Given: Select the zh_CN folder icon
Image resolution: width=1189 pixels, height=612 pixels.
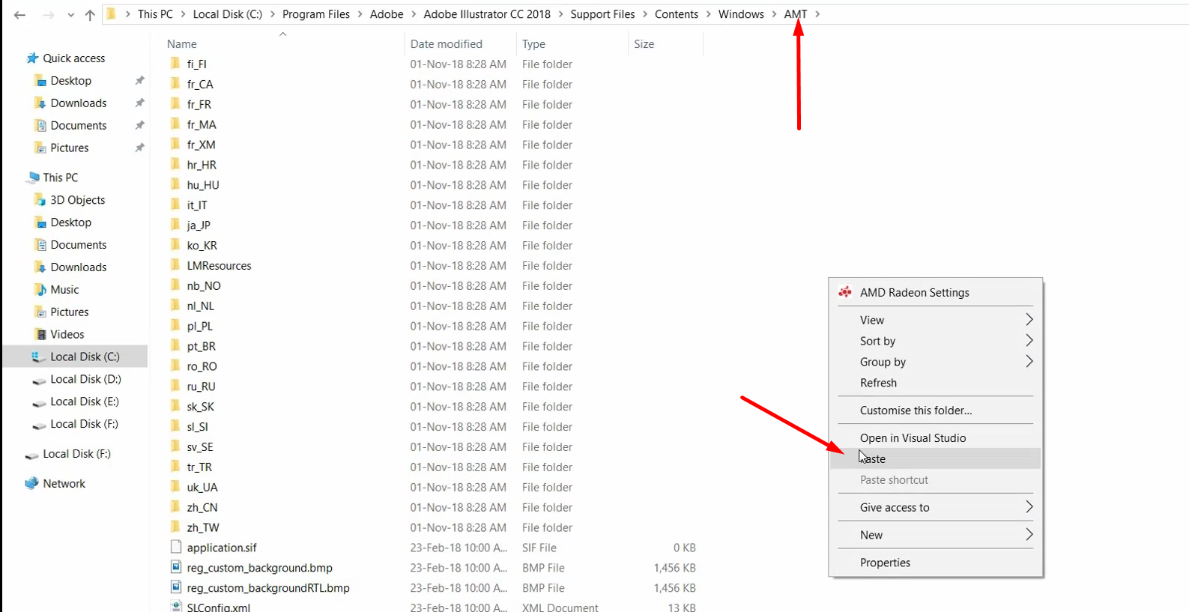Looking at the screenshot, I should 175,506.
